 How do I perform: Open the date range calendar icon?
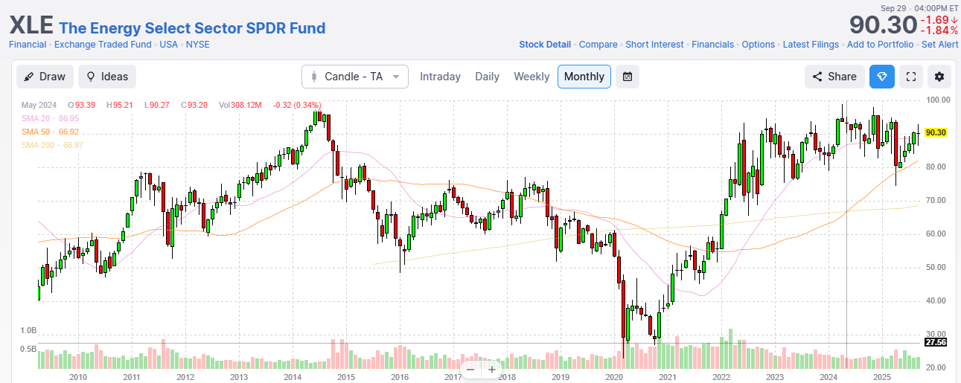(x=628, y=77)
